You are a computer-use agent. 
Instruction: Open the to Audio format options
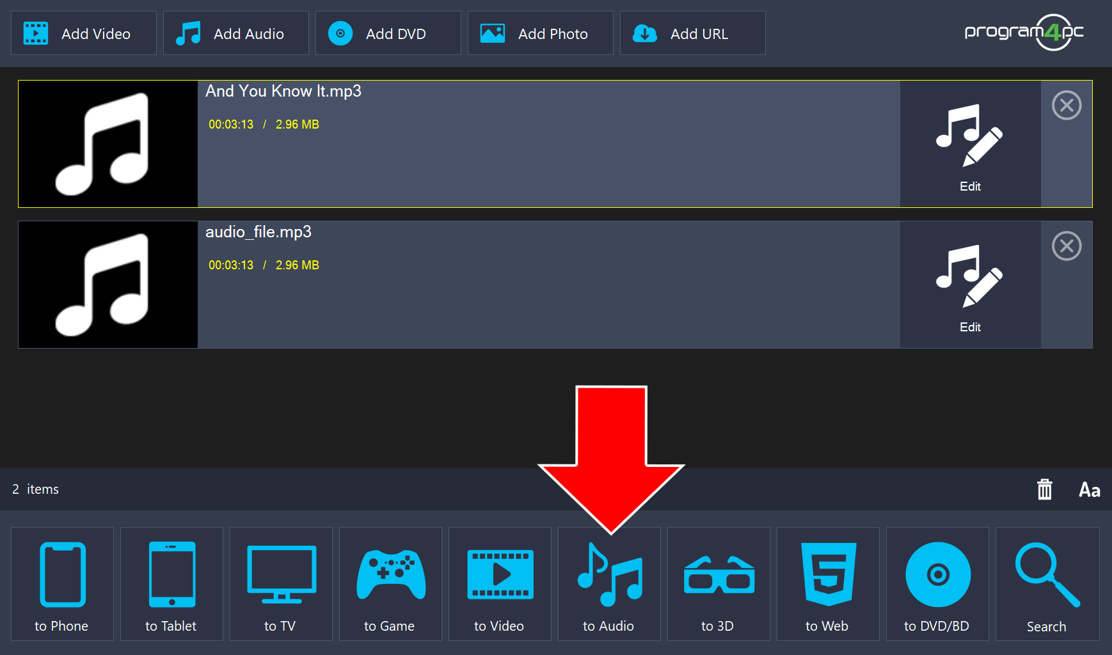pos(609,584)
